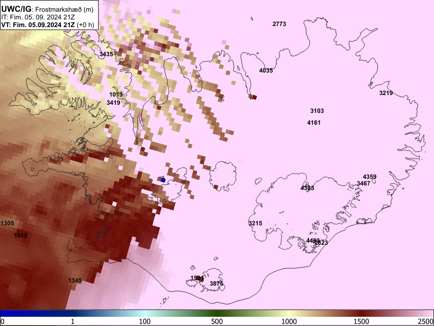Click the 2823 value near south coast
This screenshot has width=434, height=326.
click(x=322, y=243)
